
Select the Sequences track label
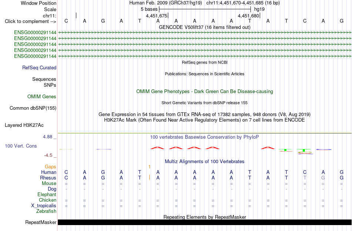pos(44,79)
